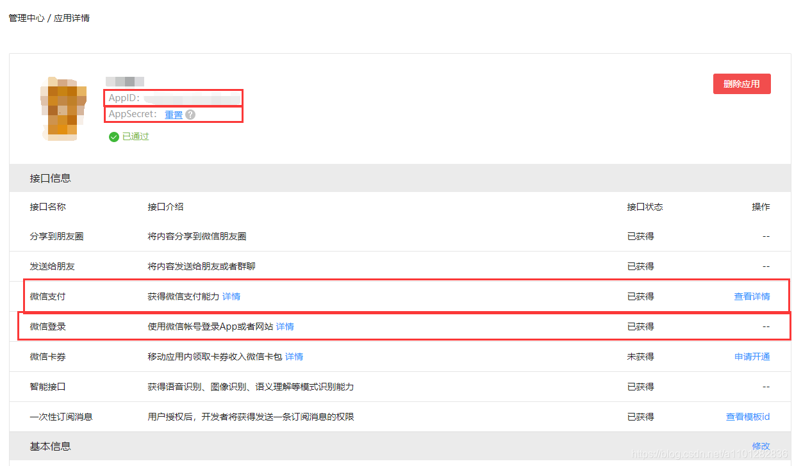Select 微信支付 interface name

coord(47,296)
